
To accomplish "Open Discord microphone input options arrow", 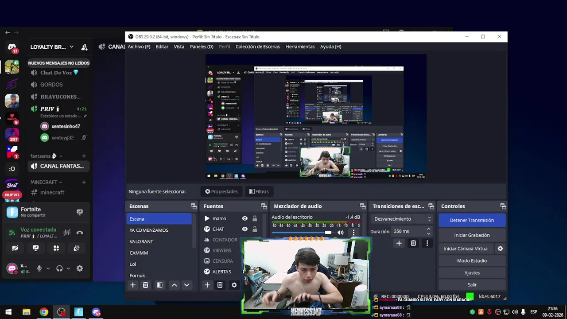I will coord(48,268).
